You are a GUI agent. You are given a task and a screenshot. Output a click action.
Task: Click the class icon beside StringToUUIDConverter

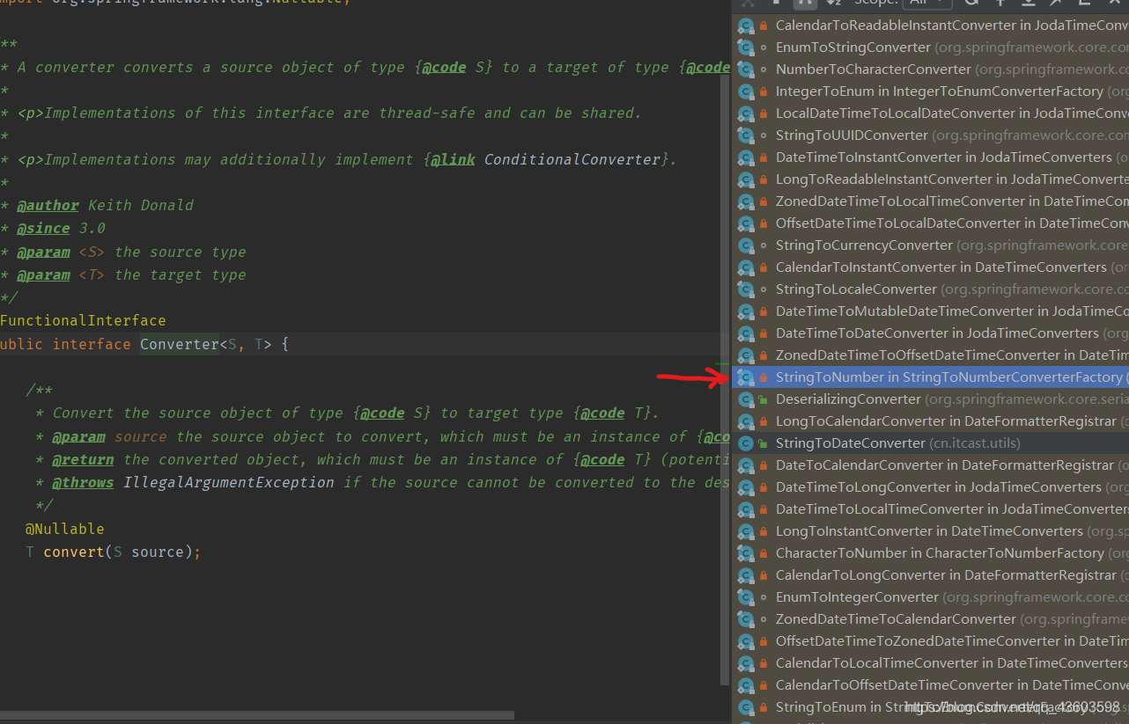pos(746,135)
